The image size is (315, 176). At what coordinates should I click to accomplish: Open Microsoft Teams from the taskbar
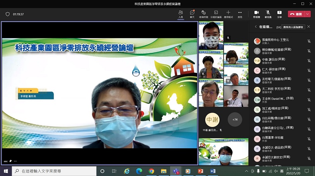(x=176, y=171)
